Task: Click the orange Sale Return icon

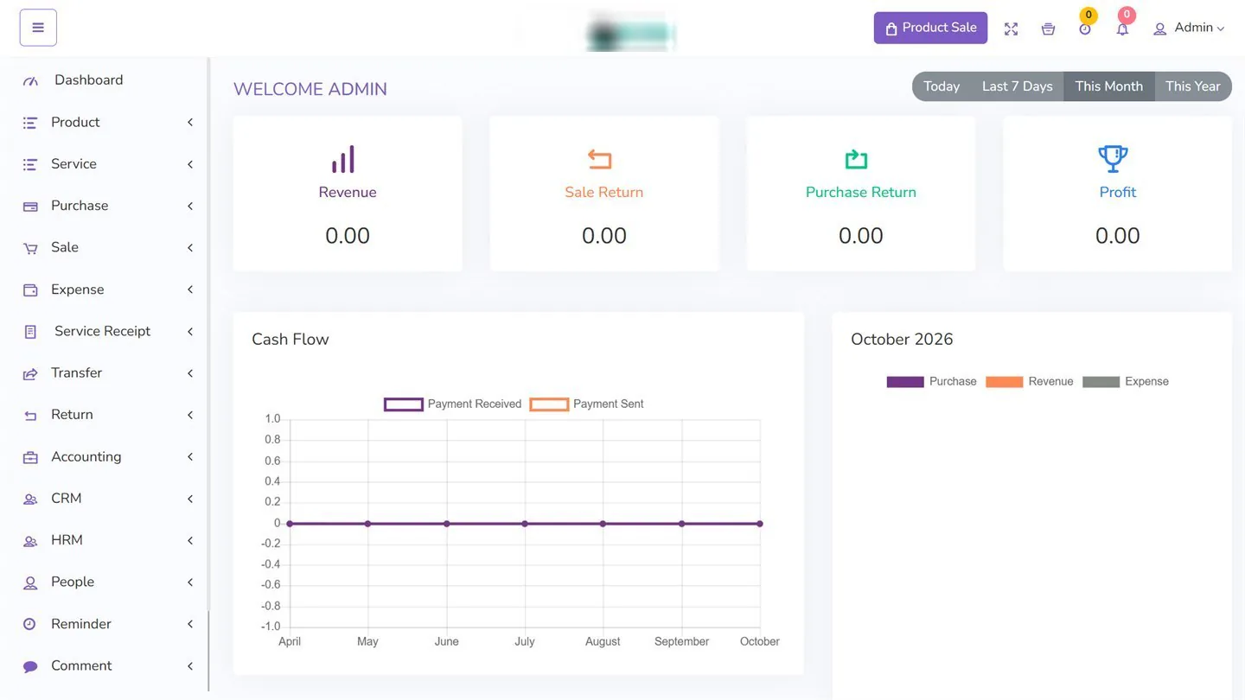Action: pos(600,159)
